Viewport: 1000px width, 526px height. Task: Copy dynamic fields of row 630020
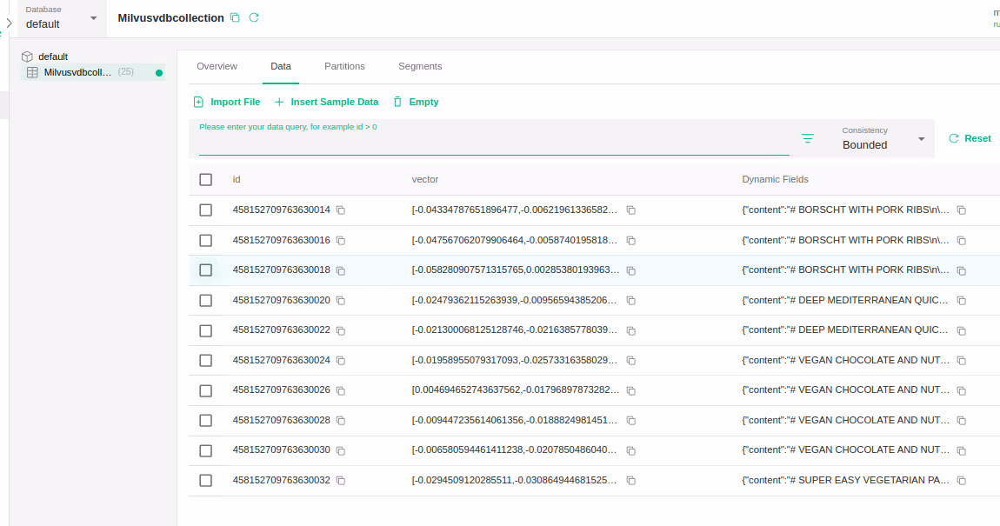point(961,300)
